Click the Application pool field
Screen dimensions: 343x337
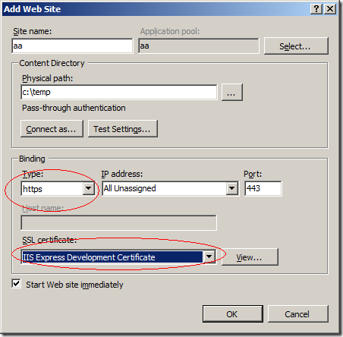[199, 46]
